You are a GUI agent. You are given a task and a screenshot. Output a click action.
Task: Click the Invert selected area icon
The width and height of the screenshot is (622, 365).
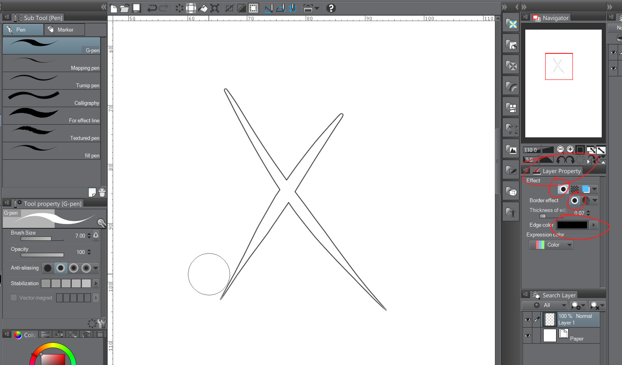tap(241, 8)
